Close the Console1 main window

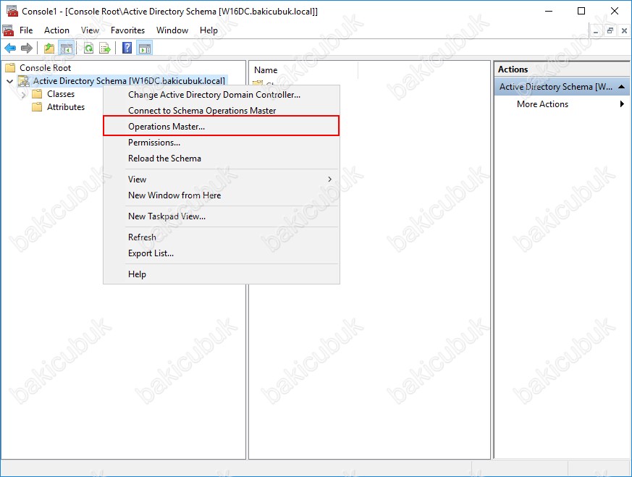point(615,11)
